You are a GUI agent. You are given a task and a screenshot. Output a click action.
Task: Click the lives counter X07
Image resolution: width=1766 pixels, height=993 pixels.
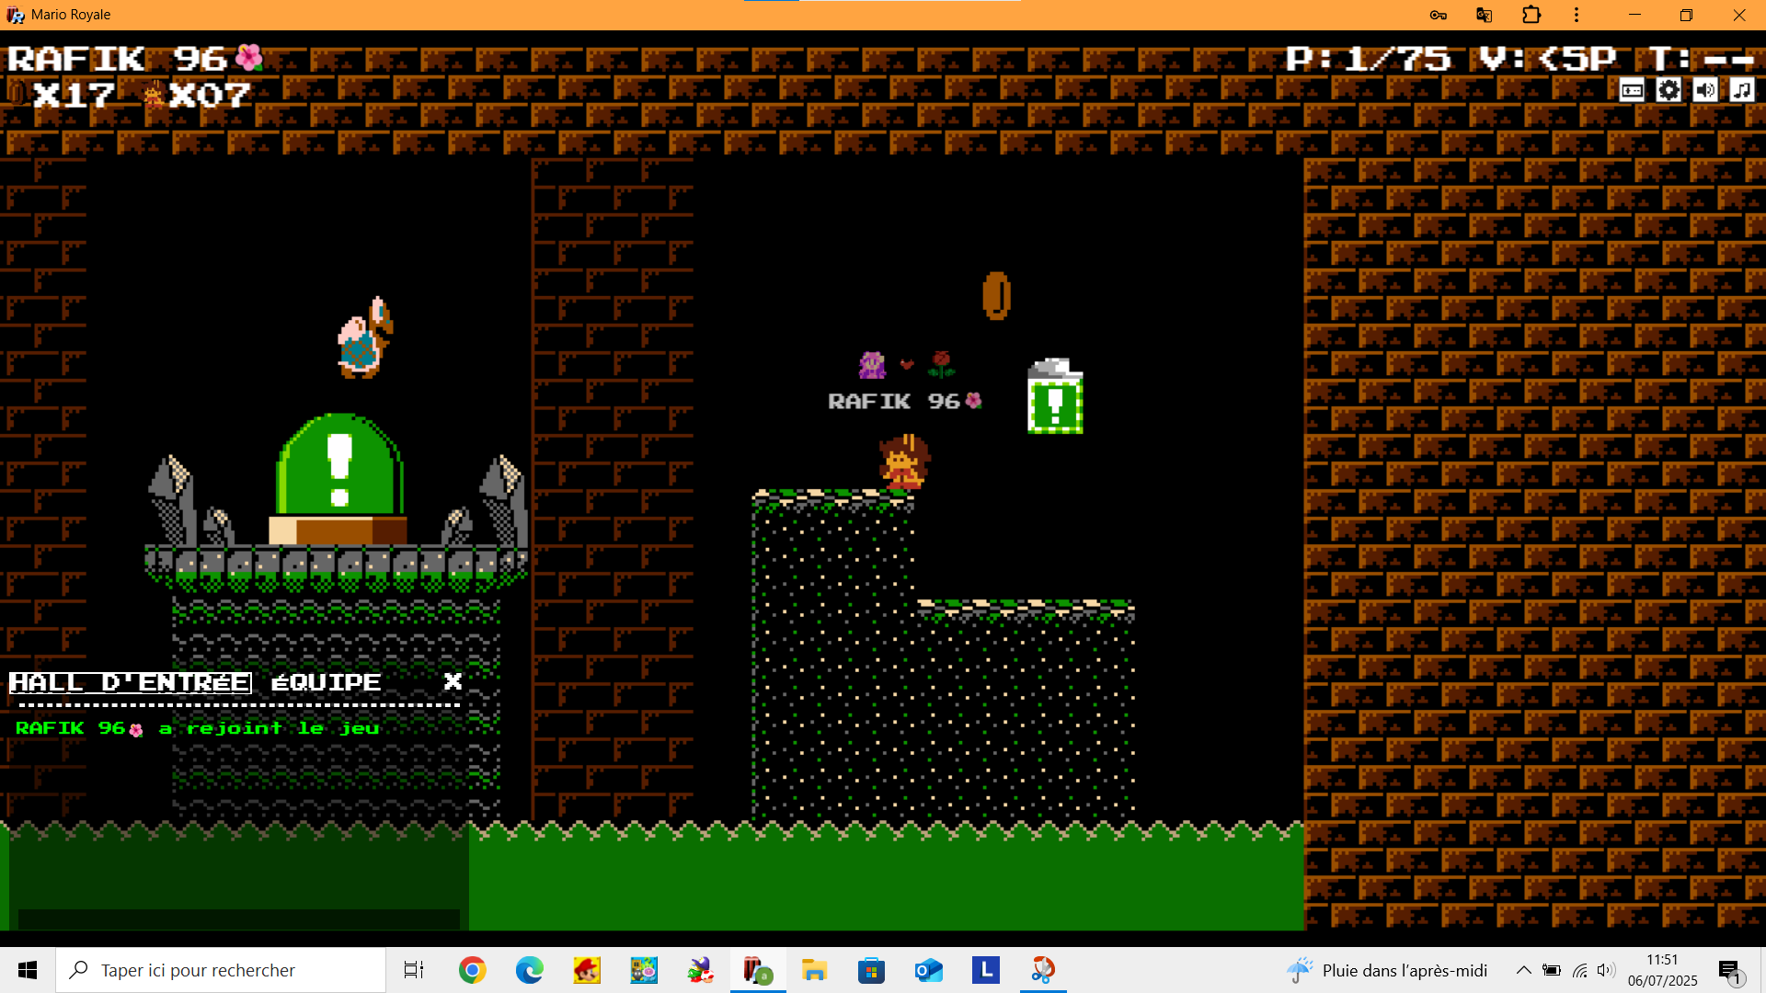tap(197, 95)
